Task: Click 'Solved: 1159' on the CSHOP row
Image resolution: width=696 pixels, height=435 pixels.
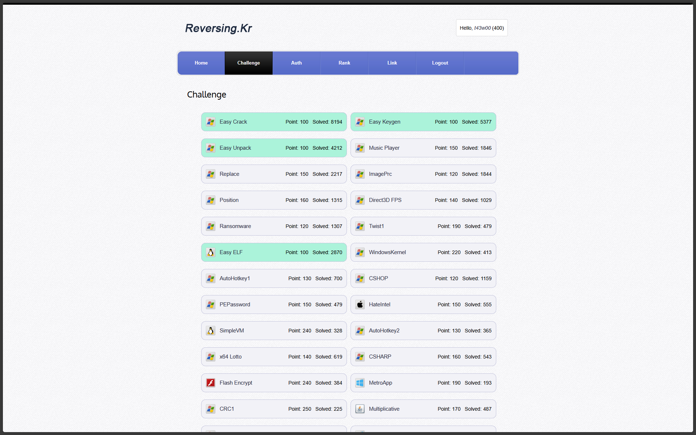Action: [477, 278]
